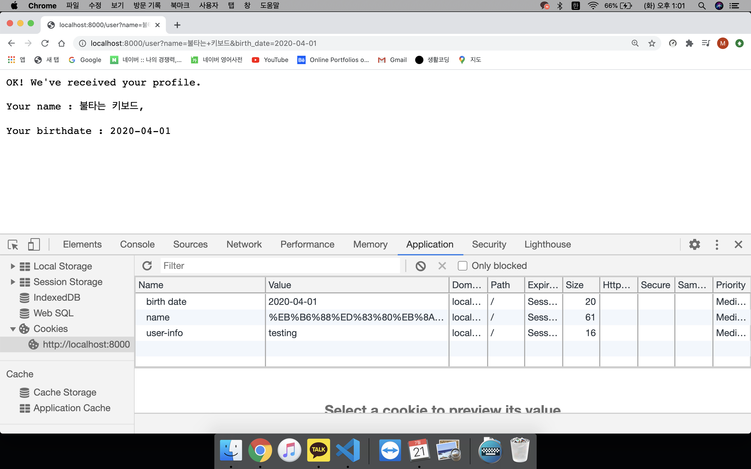Expand the Local Storage tree item
This screenshot has height=469, width=751.
pyautogui.click(x=13, y=266)
